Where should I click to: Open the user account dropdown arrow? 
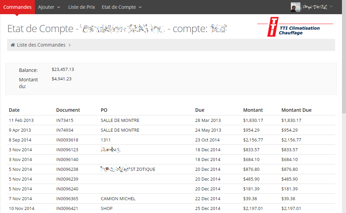click(331, 6)
